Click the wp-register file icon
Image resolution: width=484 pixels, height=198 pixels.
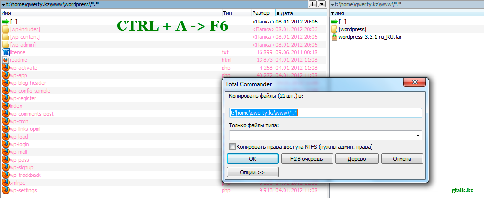(x=6, y=99)
